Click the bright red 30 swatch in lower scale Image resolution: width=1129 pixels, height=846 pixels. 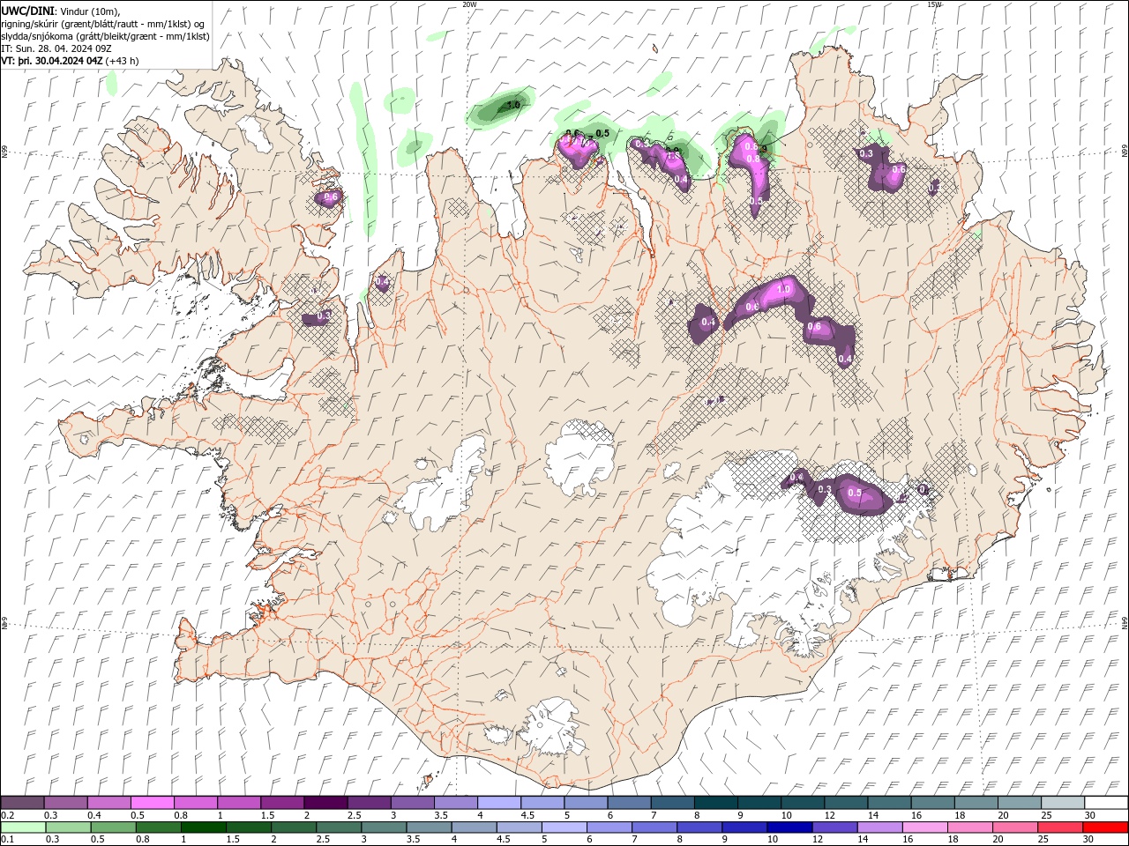point(1104,827)
